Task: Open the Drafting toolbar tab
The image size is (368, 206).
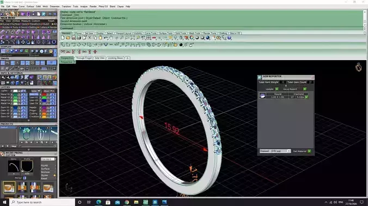Action: click(223, 33)
